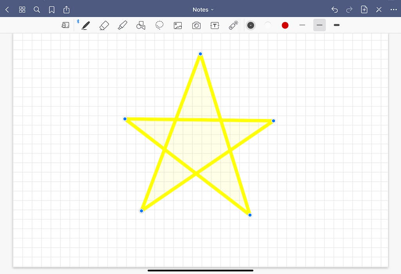This screenshot has width=401, height=274.
Task: Open the Shapes tool
Action: [x=141, y=25]
